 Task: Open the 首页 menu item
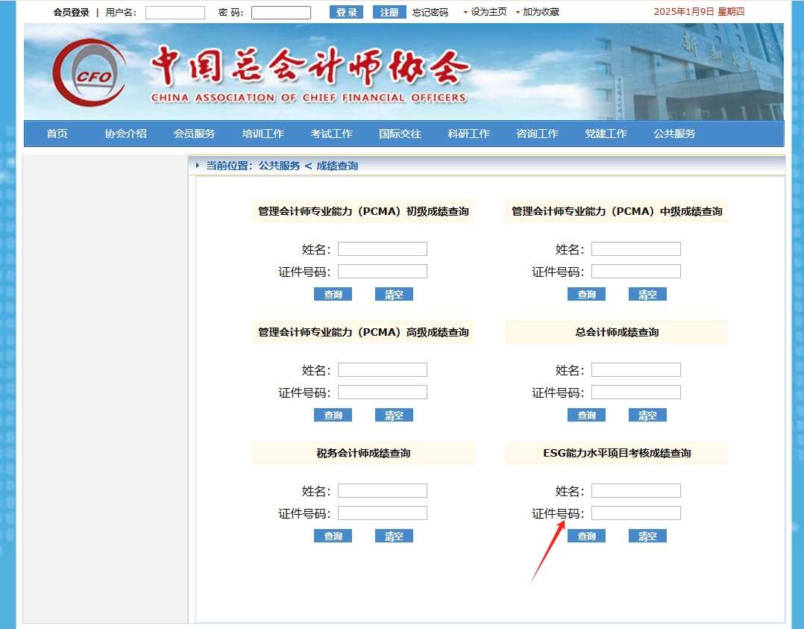pyautogui.click(x=57, y=134)
